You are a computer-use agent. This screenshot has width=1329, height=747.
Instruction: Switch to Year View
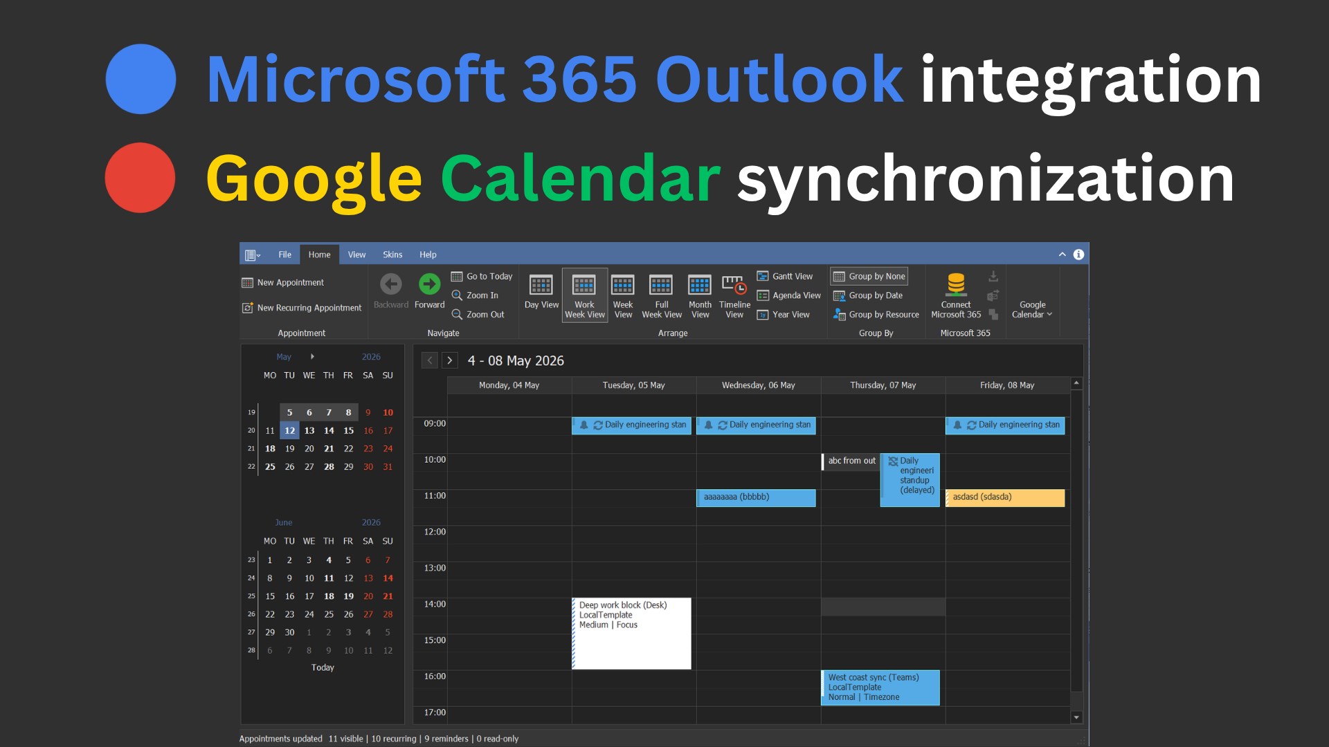coord(783,314)
